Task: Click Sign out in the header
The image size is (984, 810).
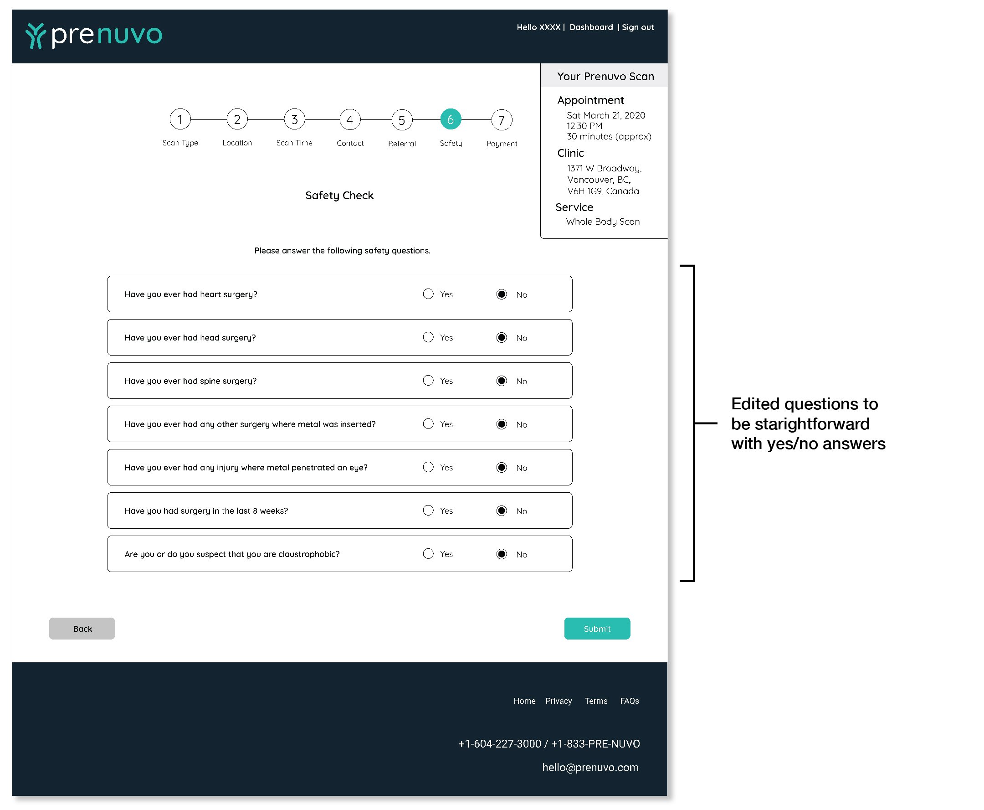Action: pos(637,27)
